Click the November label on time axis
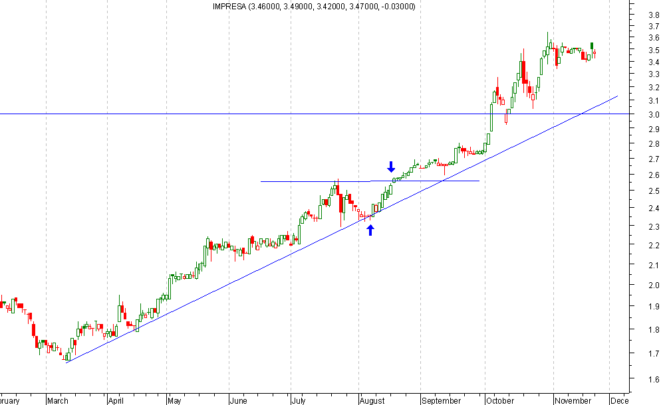This screenshot has width=661, height=405. tap(573, 400)
